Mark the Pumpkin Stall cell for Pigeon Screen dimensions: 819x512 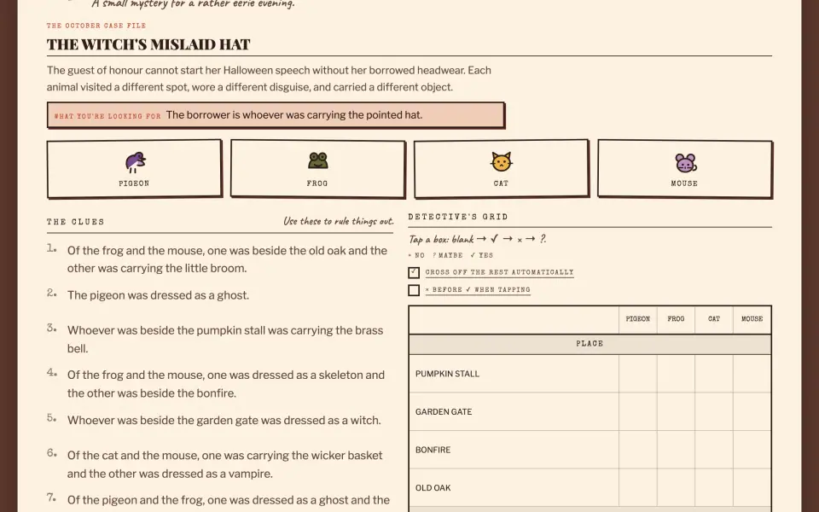(638, 374)
